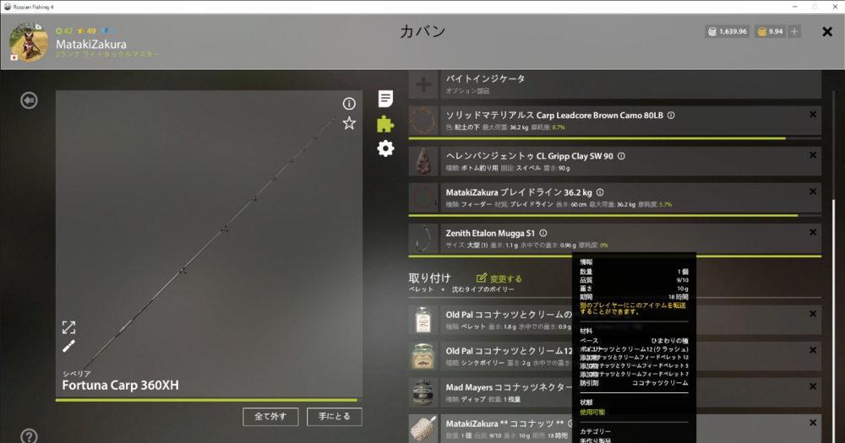Expand rod preview to fullscreen

pos(69,327)
